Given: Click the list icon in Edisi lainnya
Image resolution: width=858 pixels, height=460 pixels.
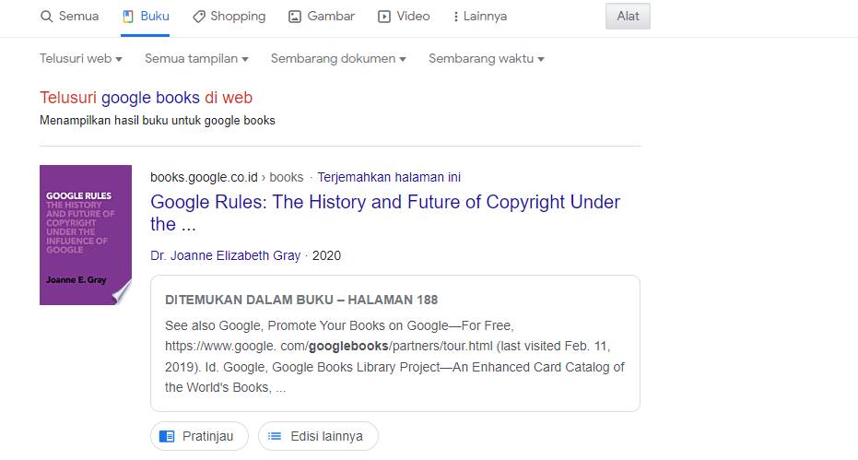Looking at the screenshot, I should (275, 436).
